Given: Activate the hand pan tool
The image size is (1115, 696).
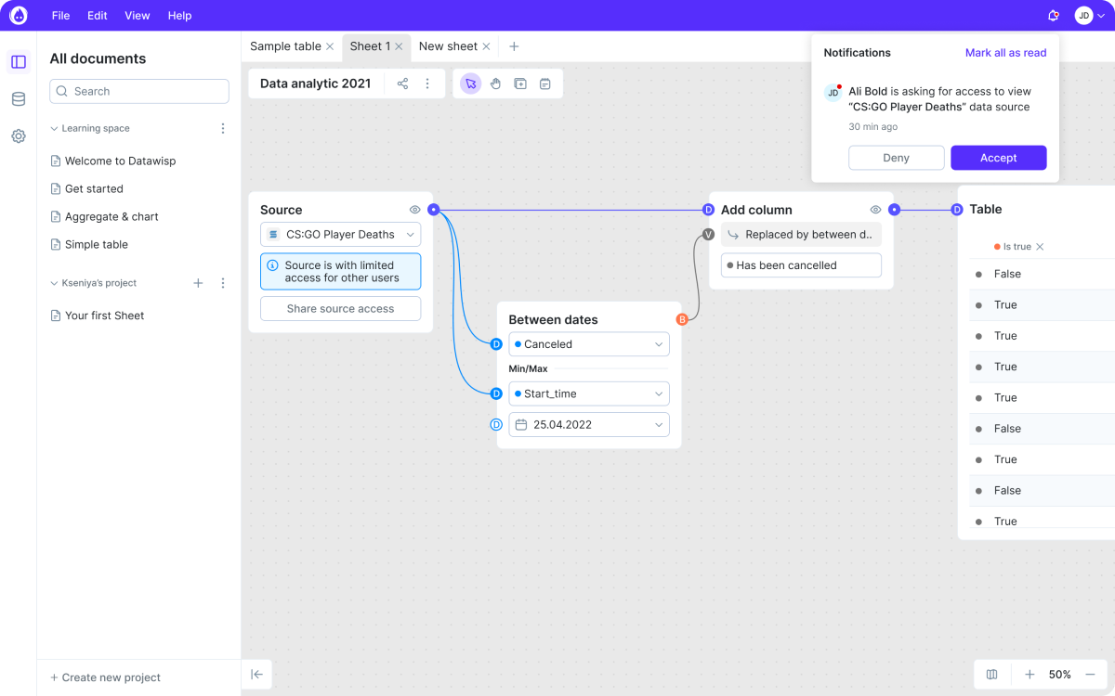Looking at the screenshot, I should click(x=495, y=83).
